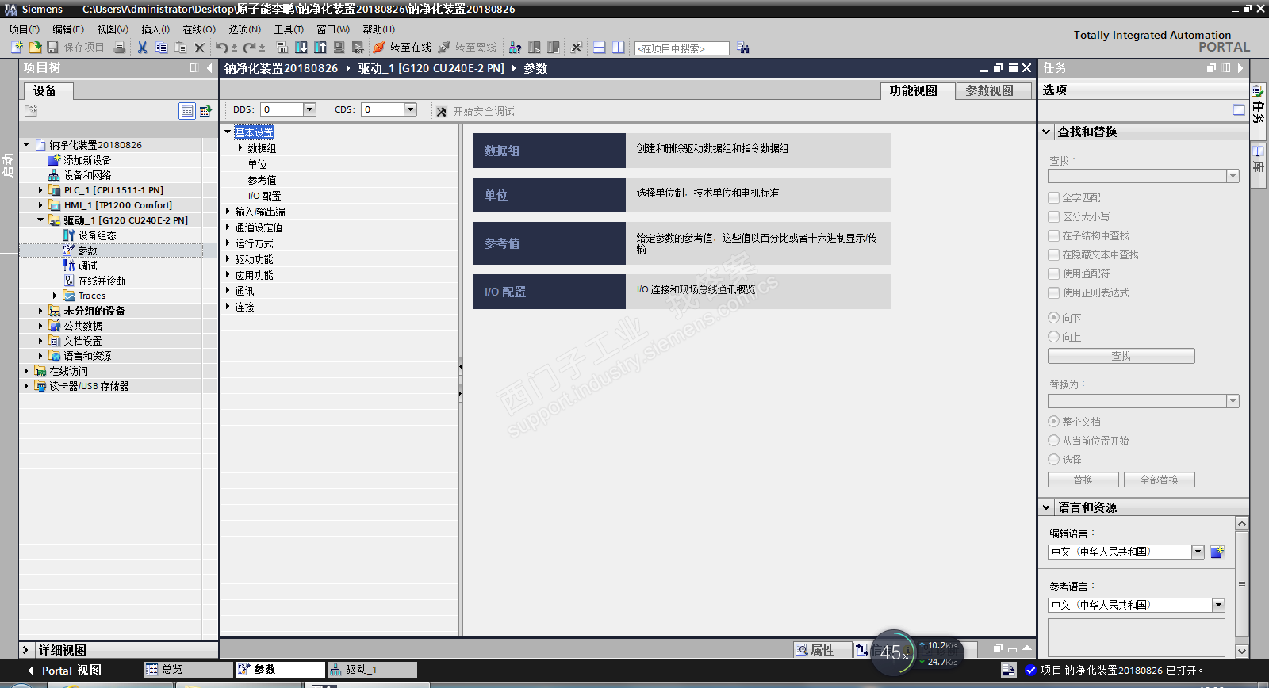This screenshot has width=1269, height=688.
Task: Click the go online (转至在线) icon
Action: (x=379, y=48)
